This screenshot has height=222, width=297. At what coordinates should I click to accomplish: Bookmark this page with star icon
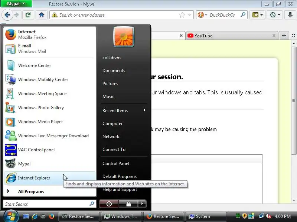coord(182,15)
